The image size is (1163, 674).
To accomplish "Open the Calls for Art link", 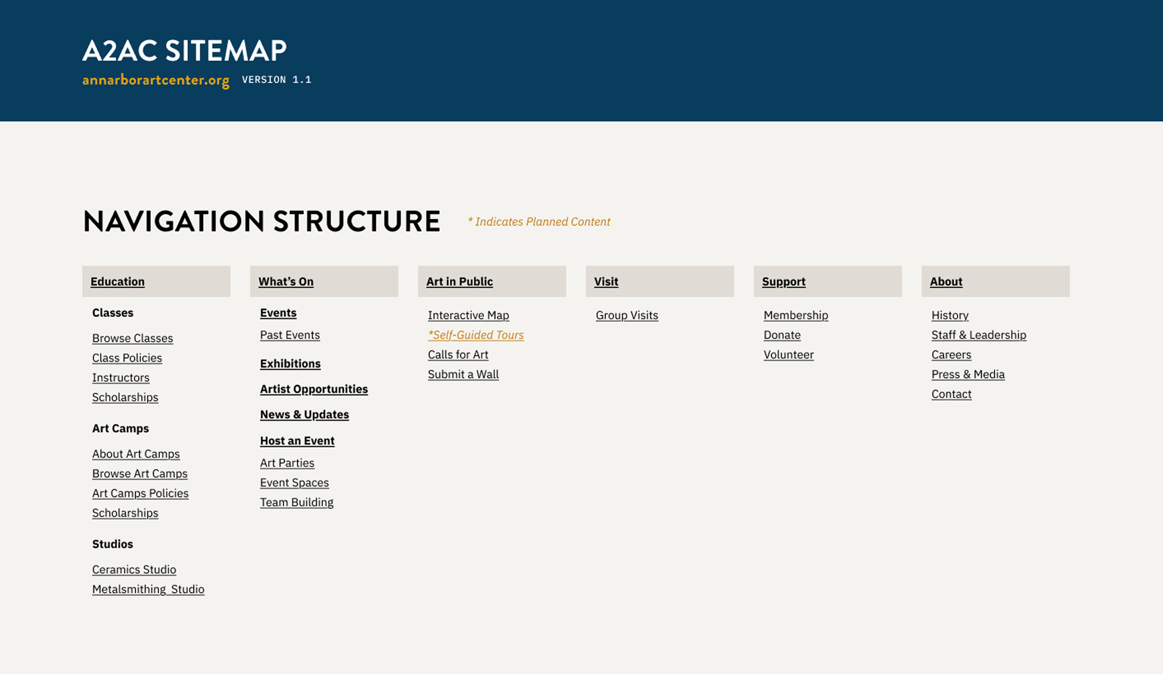I will 458,355.
